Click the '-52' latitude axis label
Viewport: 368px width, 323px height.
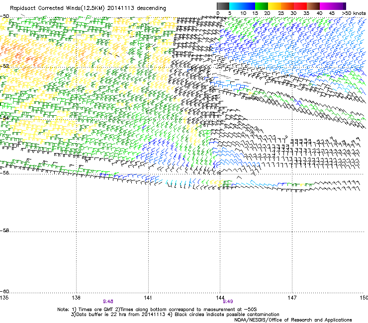[4, 66]
